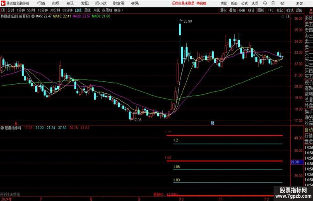The image size is (313, 201).
Task: Open the 公式 menu
Action: 244,3
